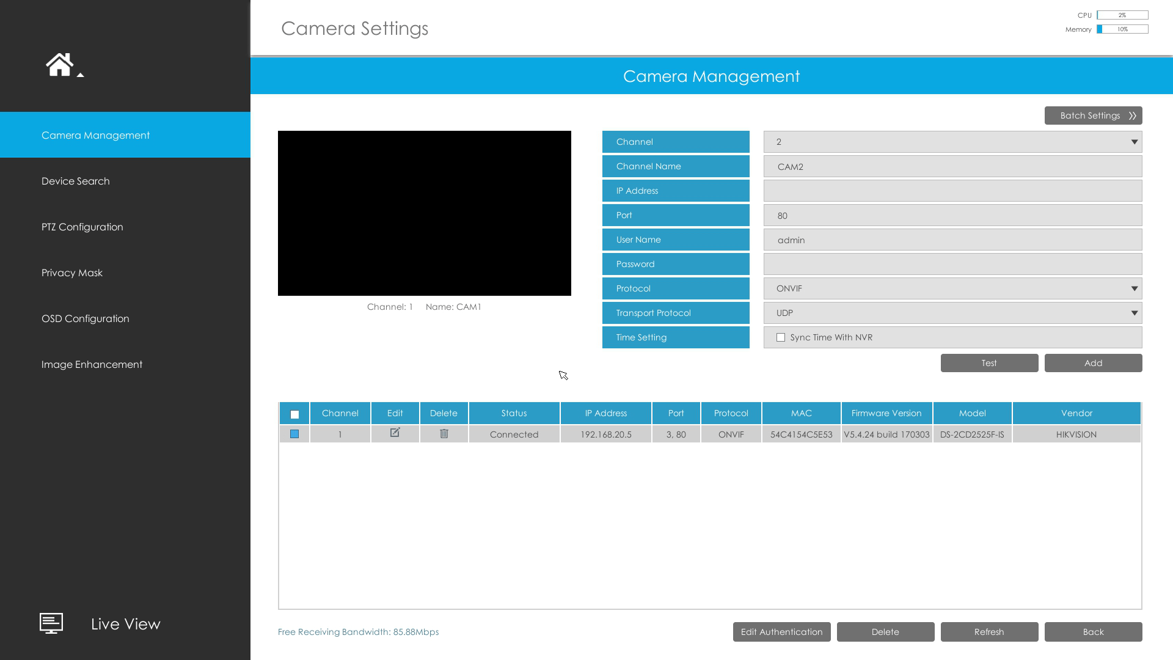
Task: Click the Password input field
Action: [952, 264]
